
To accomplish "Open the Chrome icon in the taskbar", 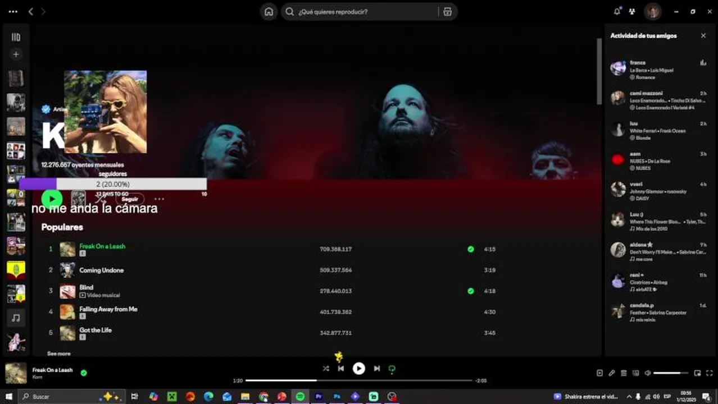I will 263,397.
